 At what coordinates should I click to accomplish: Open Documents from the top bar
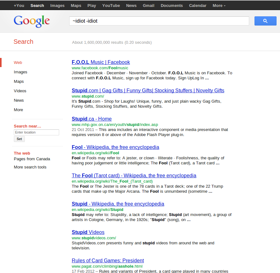tap(171, 6)
